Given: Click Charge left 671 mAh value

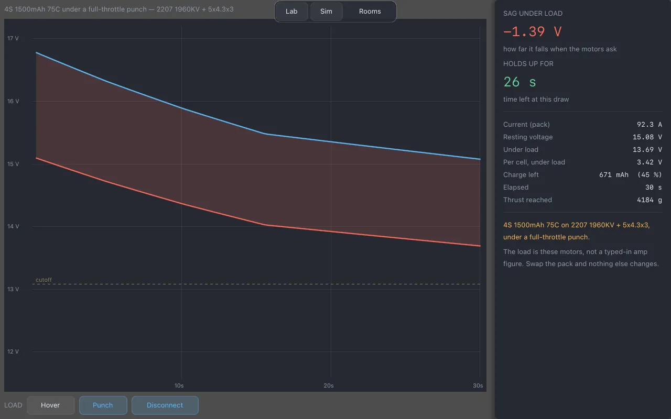Looking at the screenshot, I should tap(631, 175).
